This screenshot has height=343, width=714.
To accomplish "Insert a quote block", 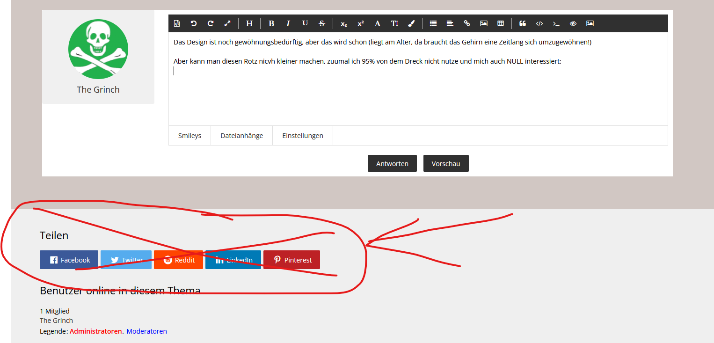I will coord(523,23).
